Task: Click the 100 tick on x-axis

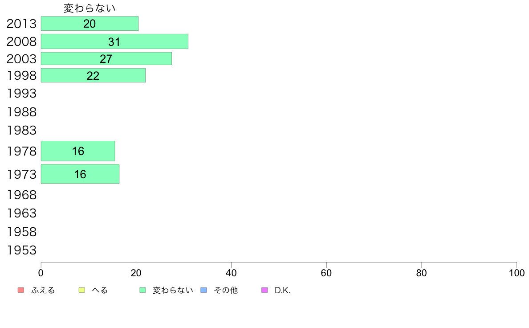Action: point(517,273)
